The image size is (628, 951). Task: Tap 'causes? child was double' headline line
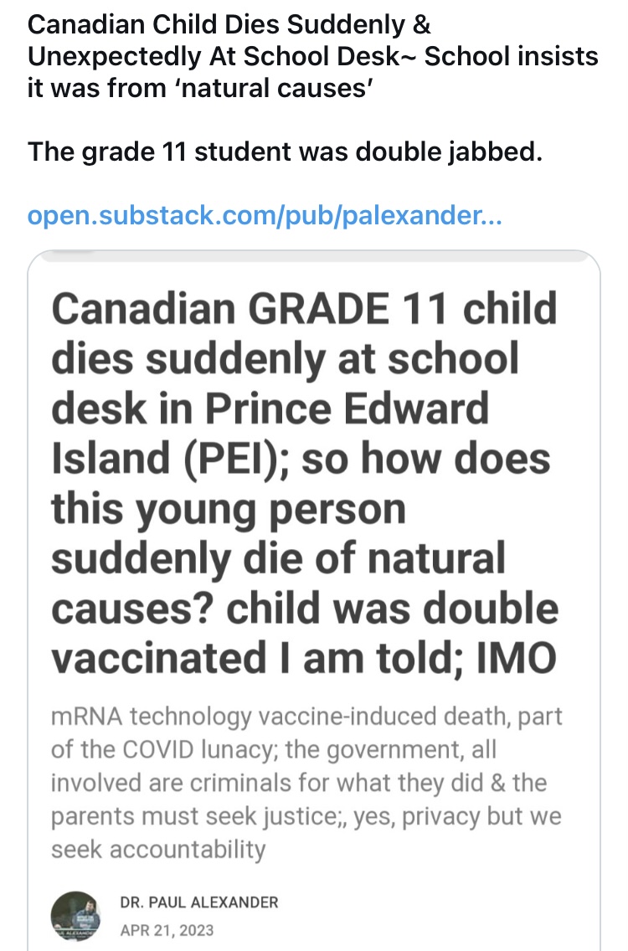305,609
